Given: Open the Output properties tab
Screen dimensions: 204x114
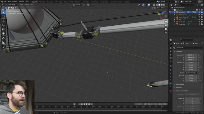Looking at the screenshot, I should pos(171,51).
